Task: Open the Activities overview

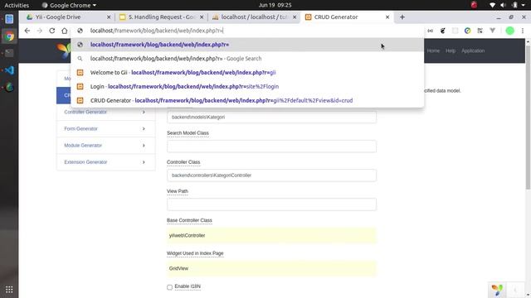Action: click(17, 5)
